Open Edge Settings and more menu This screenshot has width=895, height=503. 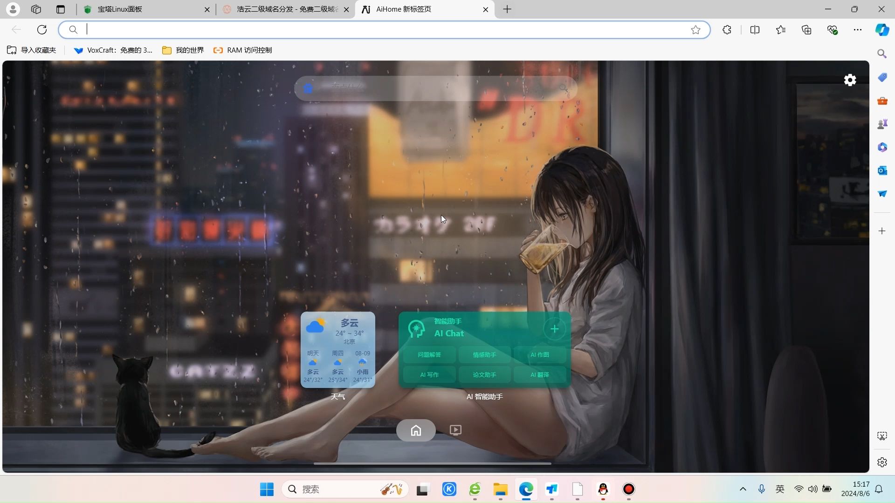(858, 30)
